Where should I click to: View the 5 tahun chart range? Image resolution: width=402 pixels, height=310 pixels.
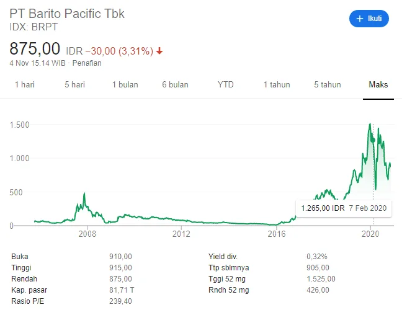(328, 84)
